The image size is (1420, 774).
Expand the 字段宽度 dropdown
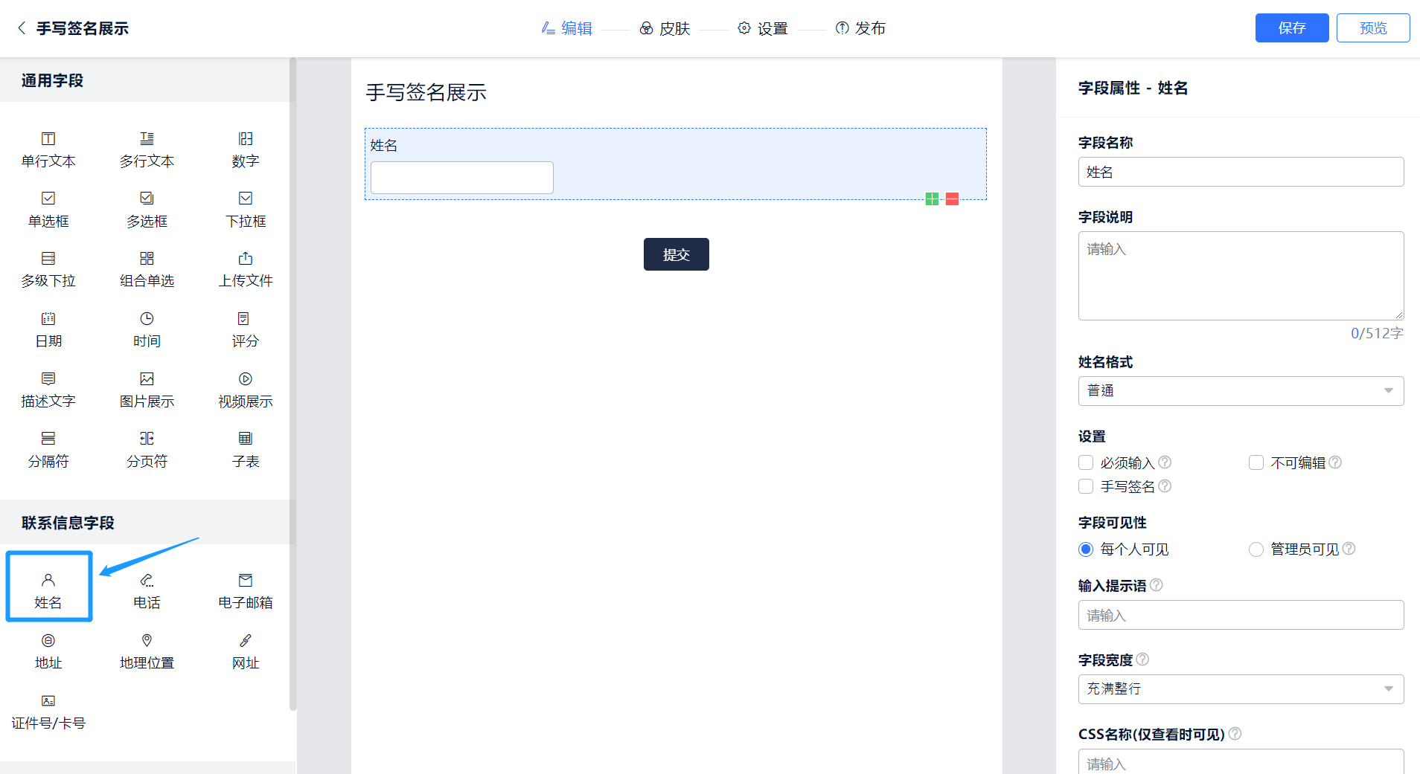(1240, 689)
